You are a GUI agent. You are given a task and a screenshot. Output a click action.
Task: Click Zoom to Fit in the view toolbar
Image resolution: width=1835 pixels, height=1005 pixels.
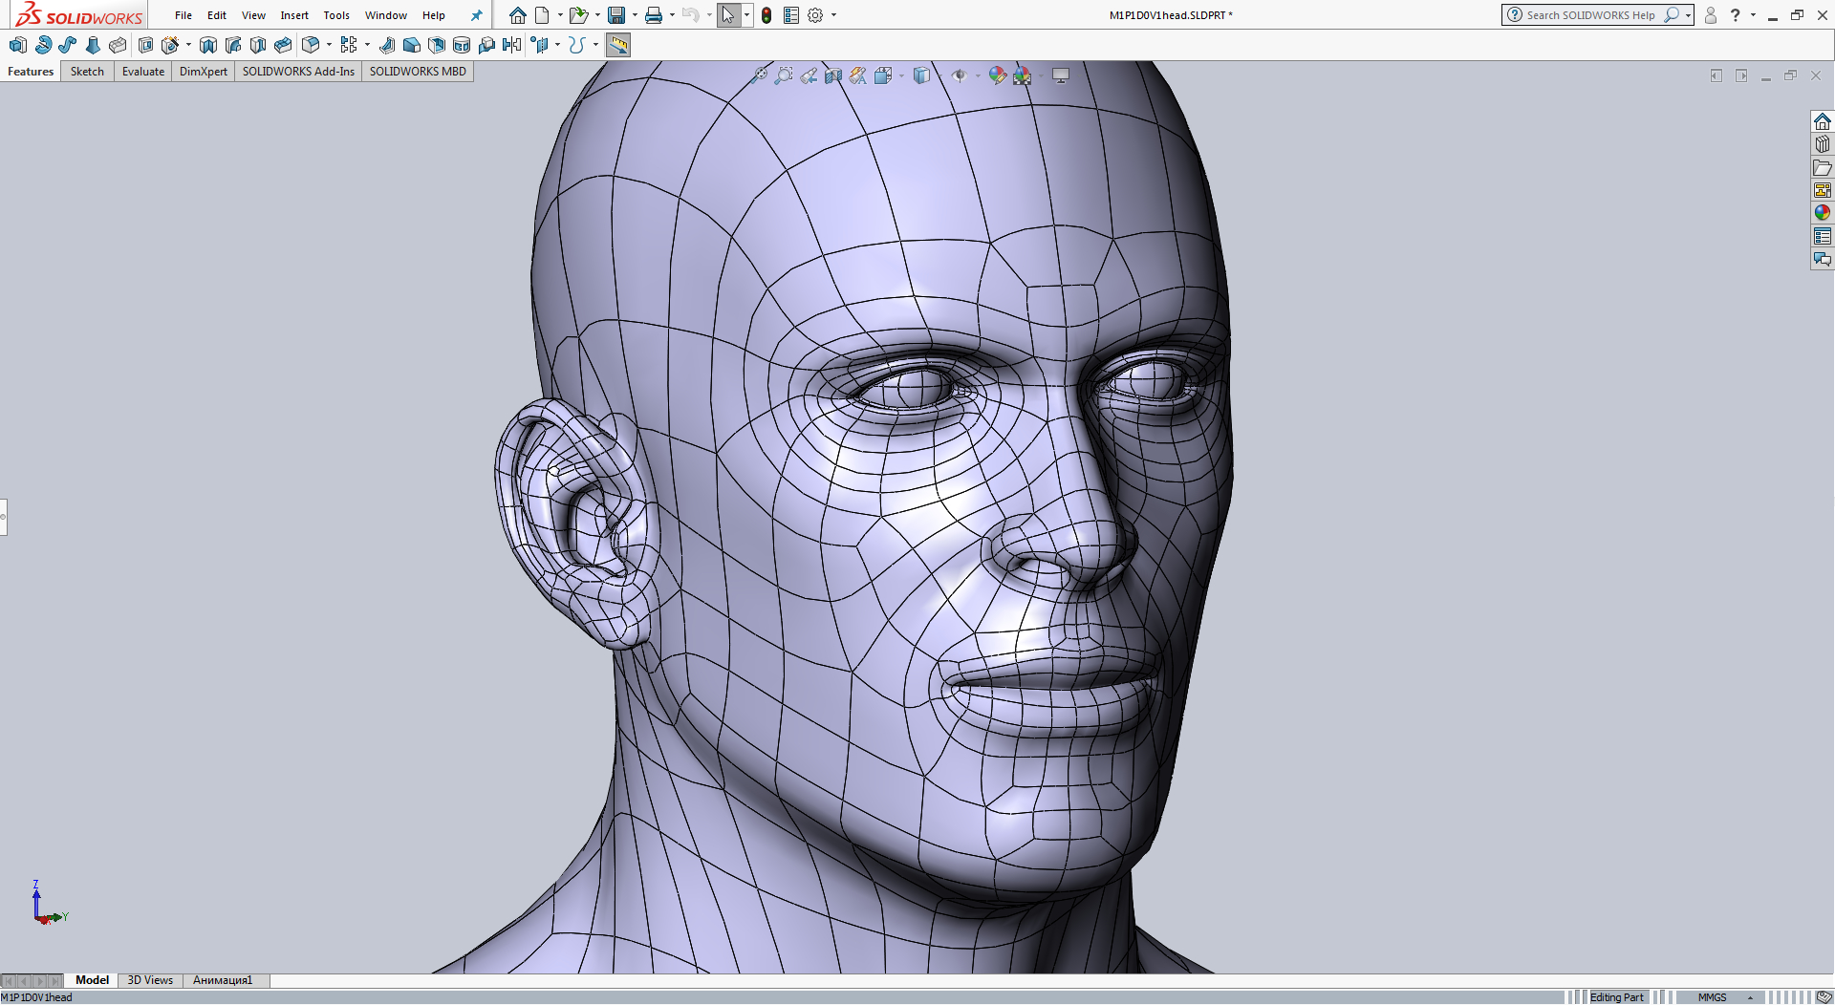(x=760, y=75)
